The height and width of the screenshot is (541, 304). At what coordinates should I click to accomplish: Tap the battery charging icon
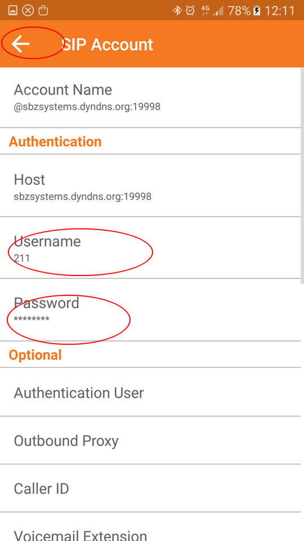(257, 11)
